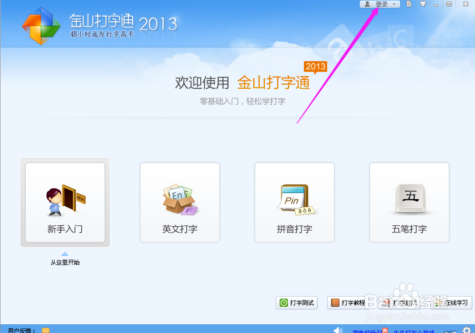
Task: Click the 金山打字通 2013 title text
Action: point(123,22)
